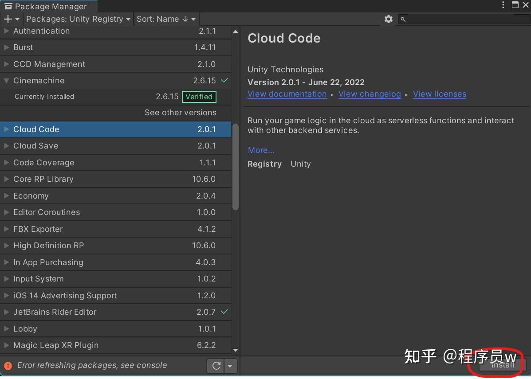Open View changelog link
This screenshot has width=531, height=379.
pyautogui.click(x=370, y=94)
